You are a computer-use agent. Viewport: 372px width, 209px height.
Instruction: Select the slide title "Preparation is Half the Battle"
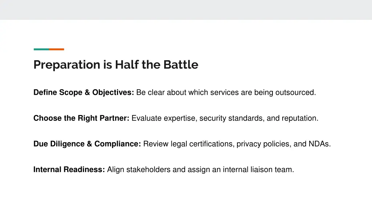coord(116,65)
